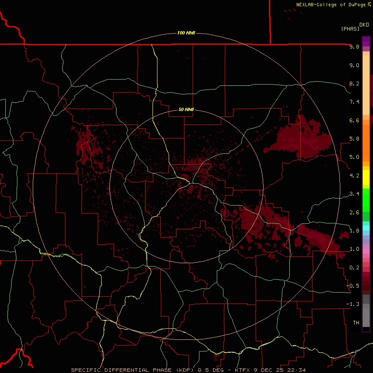Select the 7.4 scale value
Image resolution: width=373 pixels, height=373 pixels.
(x=354, y=102)
